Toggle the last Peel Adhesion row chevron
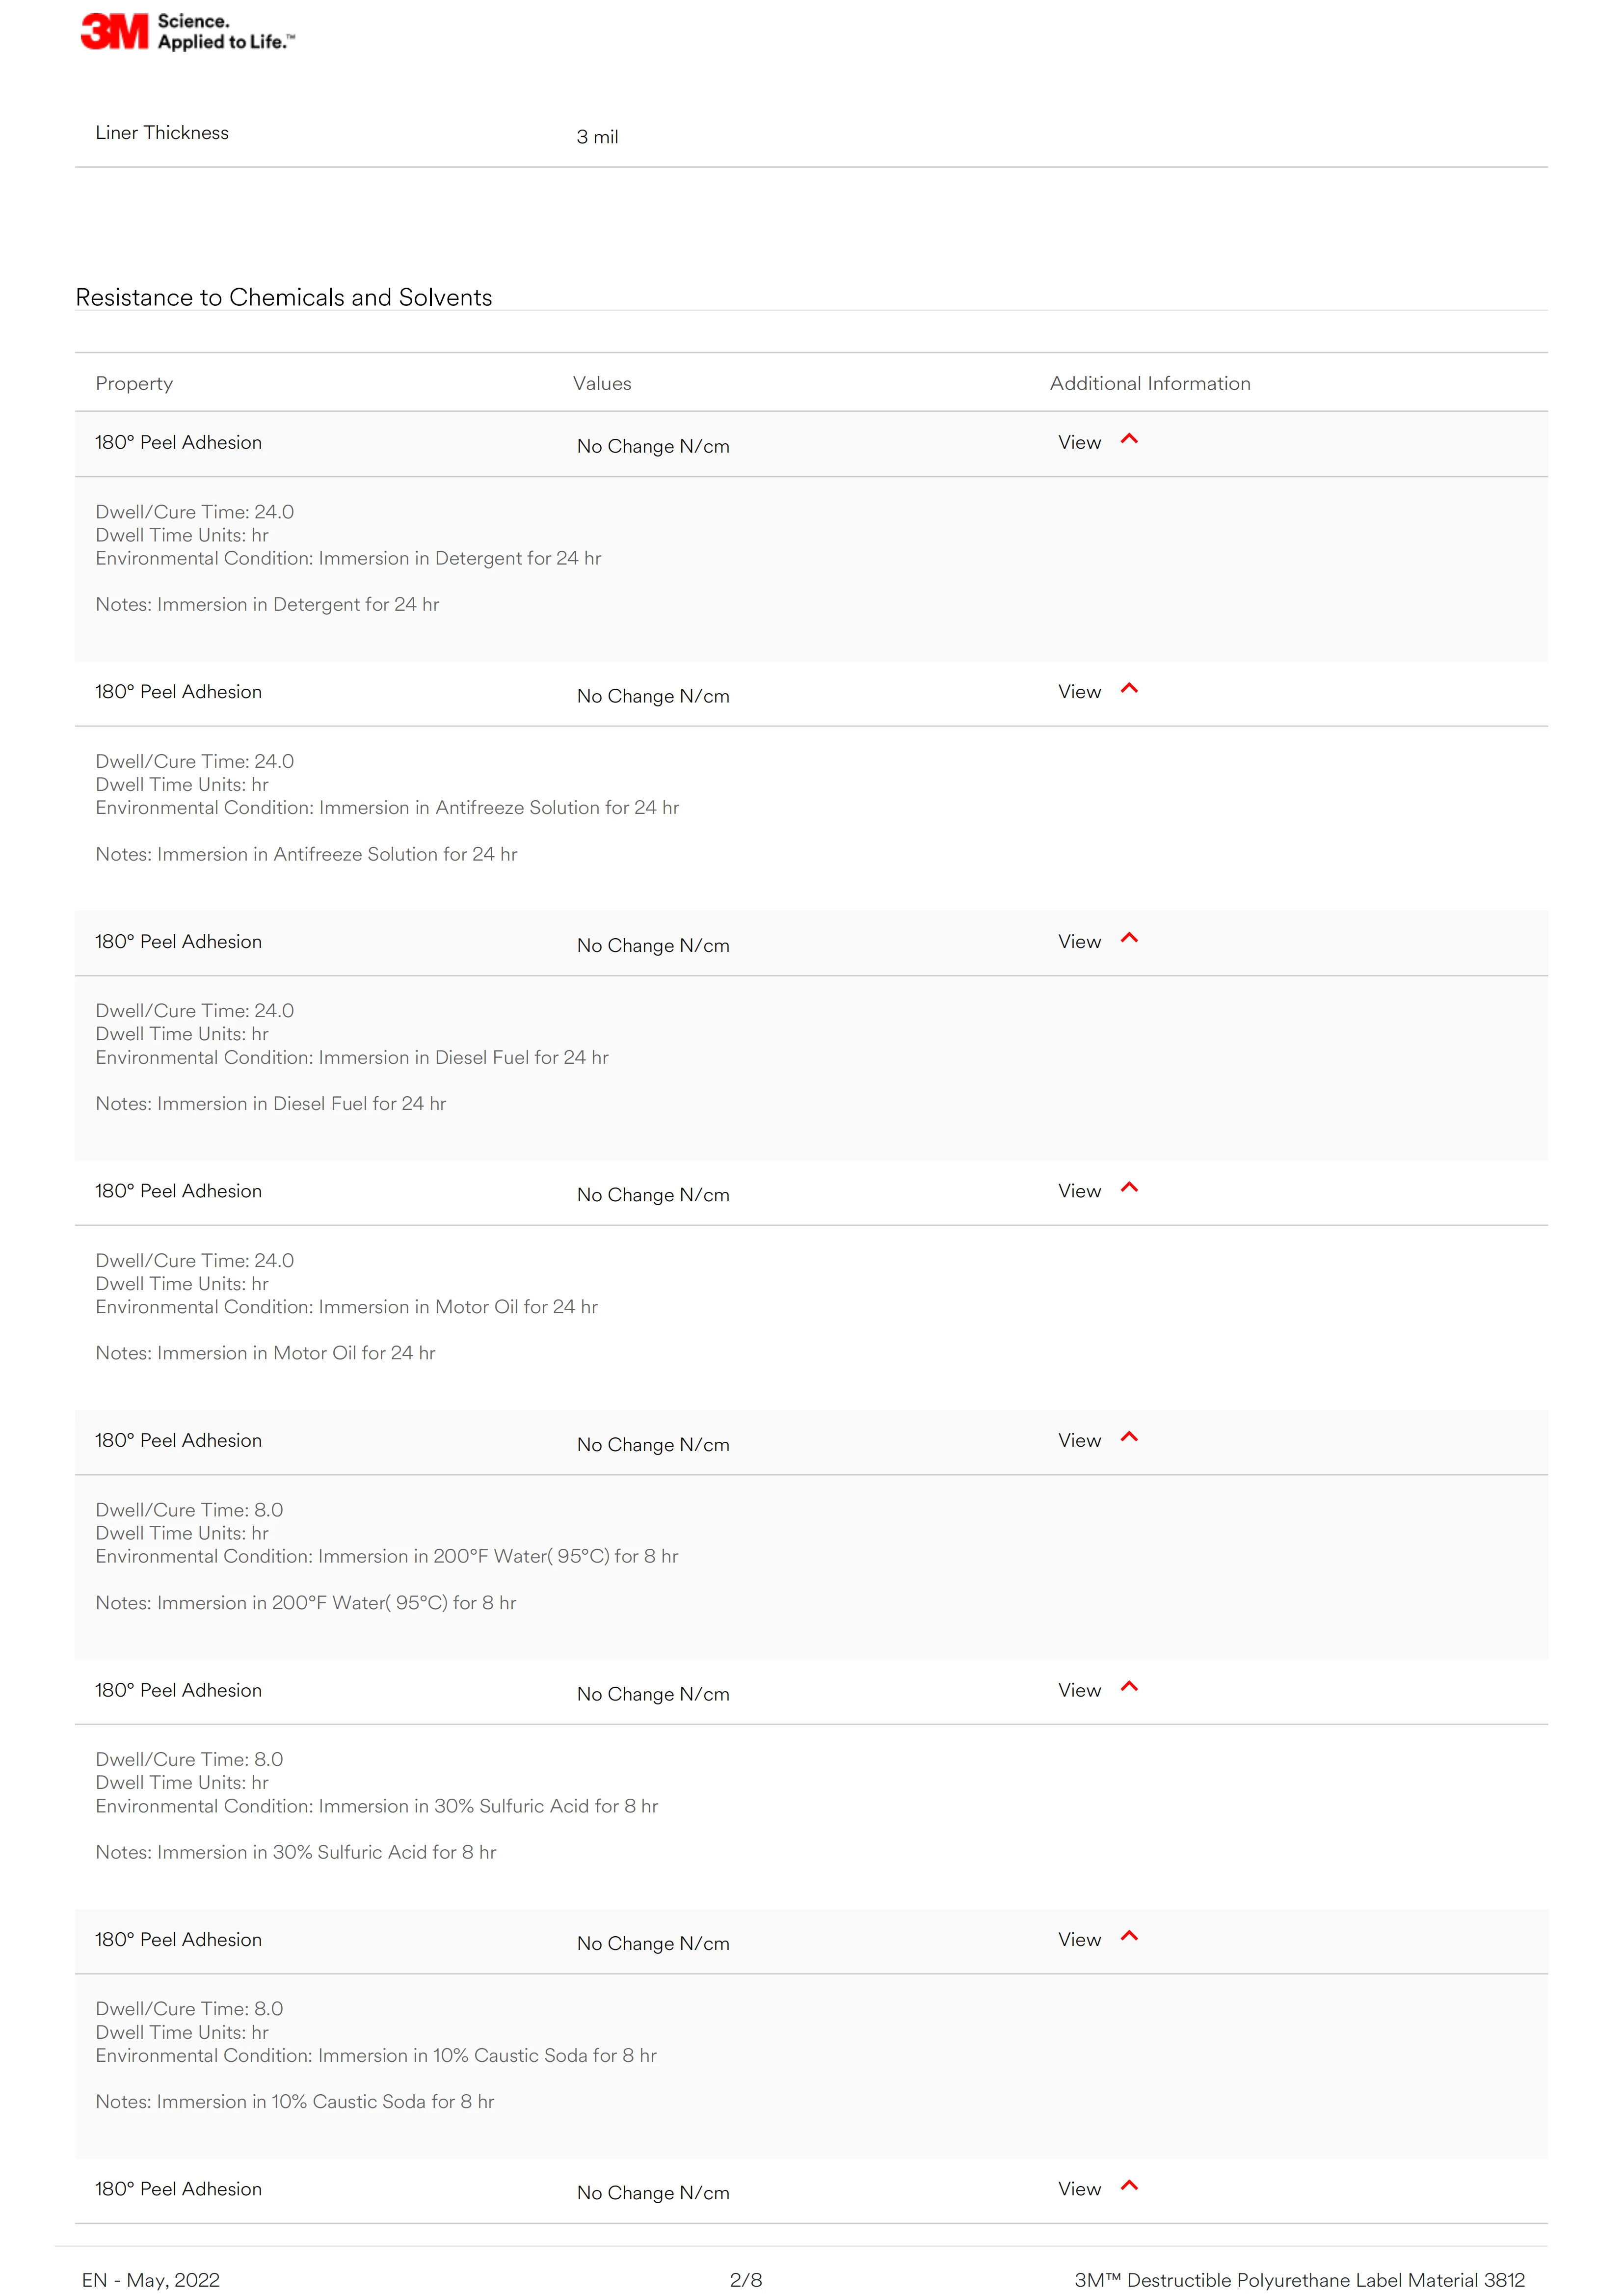Screen dimensions: 1623x2296 pyautogui.click(x=1129, y=2185)
